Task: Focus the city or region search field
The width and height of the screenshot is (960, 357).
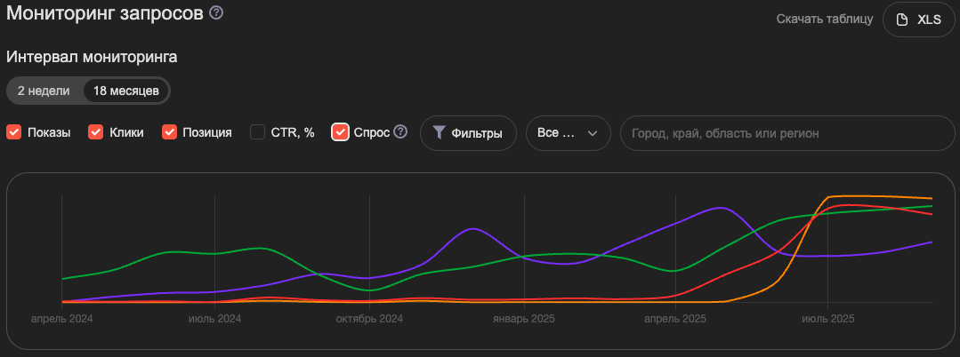Action: 787,133
